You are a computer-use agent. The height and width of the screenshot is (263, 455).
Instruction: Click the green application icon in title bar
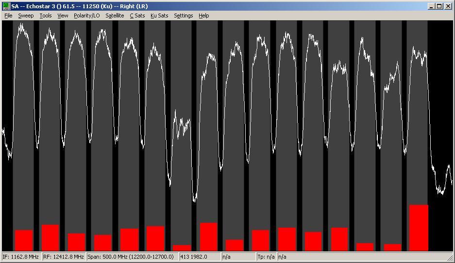6,6
